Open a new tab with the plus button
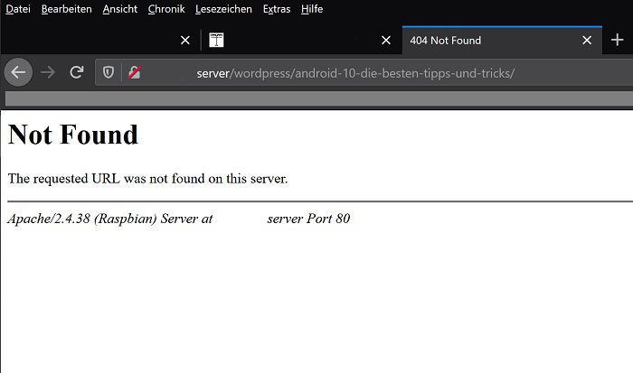 pos(617,40)
